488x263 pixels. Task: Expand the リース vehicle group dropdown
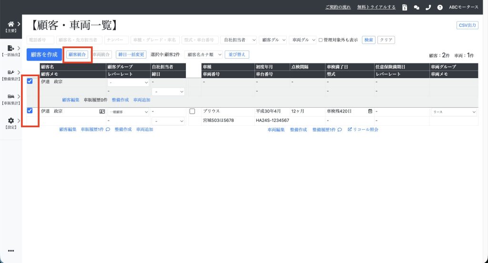[454, 112]
